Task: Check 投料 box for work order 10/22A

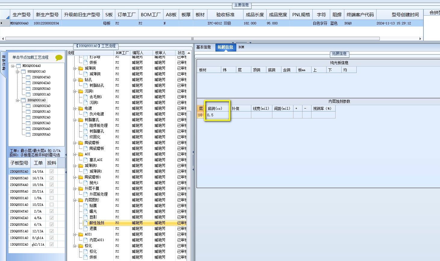Action: pos(51,205)
